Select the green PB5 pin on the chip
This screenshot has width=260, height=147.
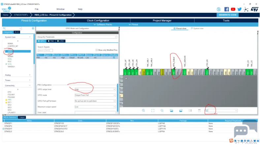174,72
